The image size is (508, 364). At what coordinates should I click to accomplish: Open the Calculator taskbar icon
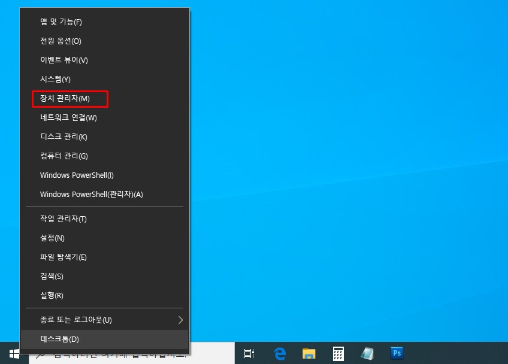(338, 353)
